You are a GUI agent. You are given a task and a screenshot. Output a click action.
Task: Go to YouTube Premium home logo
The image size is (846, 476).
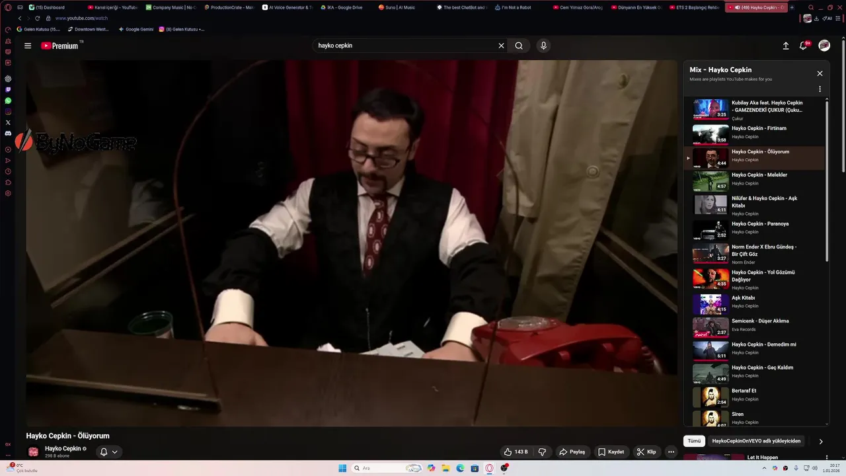click(60, 46)
